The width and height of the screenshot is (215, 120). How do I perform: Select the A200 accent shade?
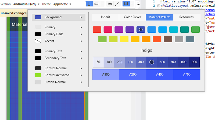(133, 74)
